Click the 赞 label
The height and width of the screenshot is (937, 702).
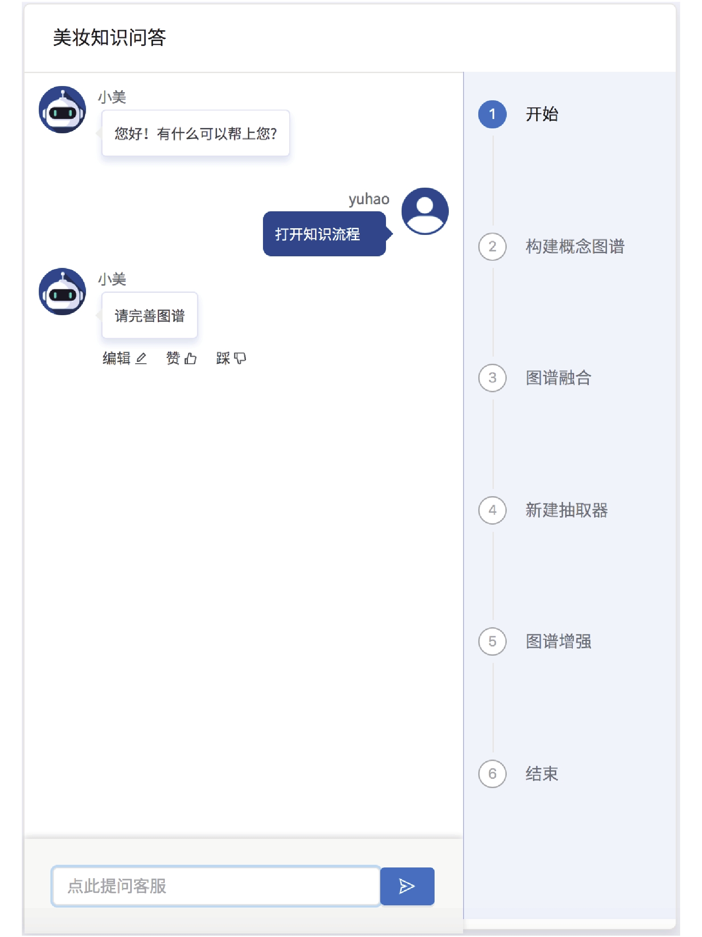click(173, 358)
